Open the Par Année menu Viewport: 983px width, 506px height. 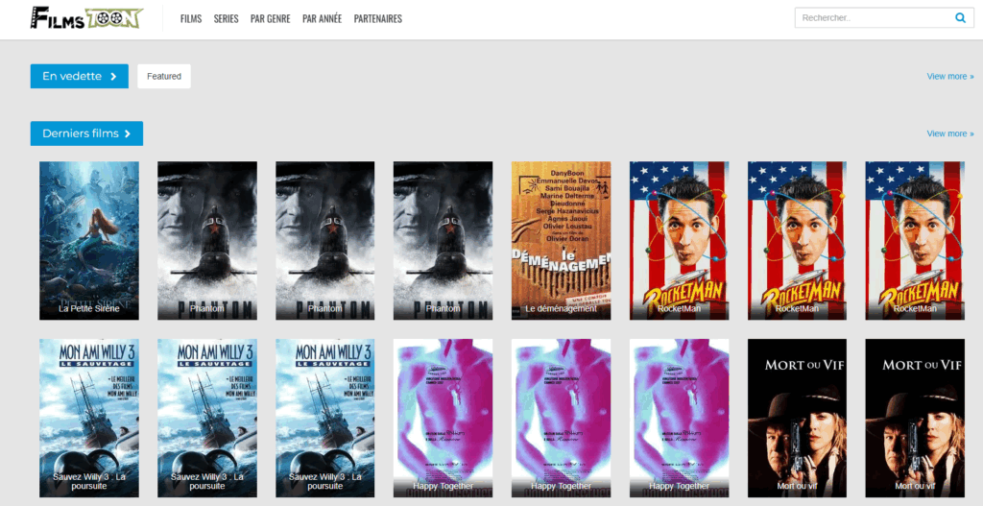(323, 19)
